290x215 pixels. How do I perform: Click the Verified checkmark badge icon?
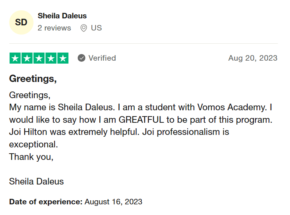coord(82,58)
